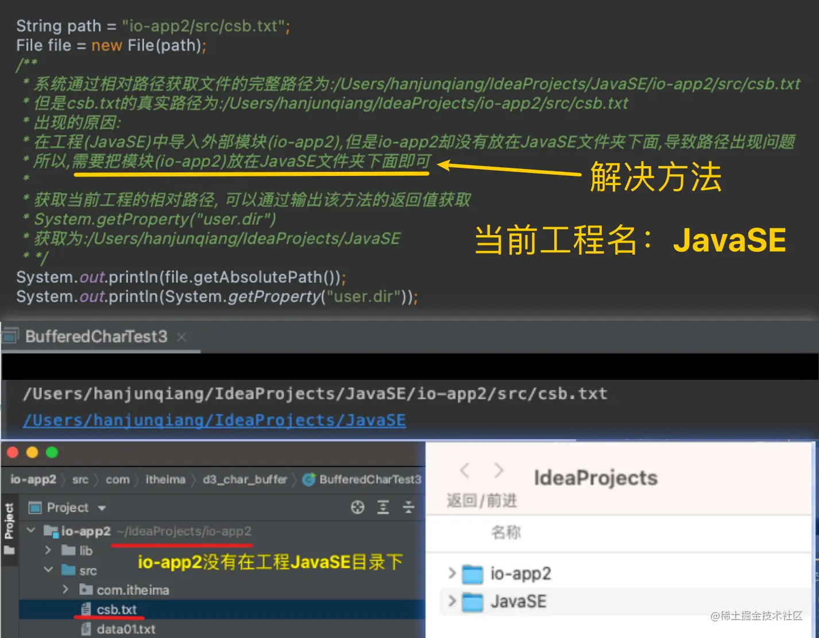The image size is (819, 638).
Task: Click the expand all icon in Project panel
Action: pos(383,507)
